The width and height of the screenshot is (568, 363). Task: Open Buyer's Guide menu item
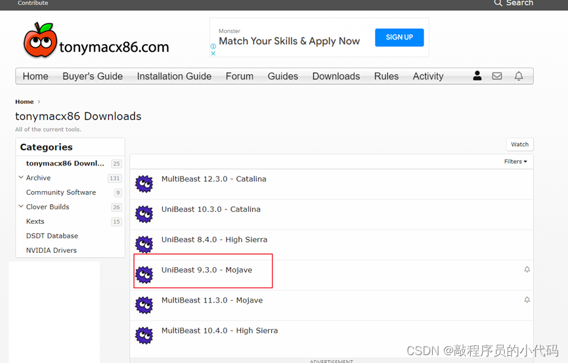click(93, 76)
